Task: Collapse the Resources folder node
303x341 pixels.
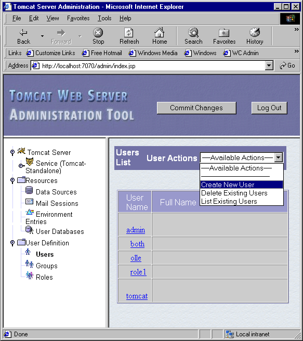Action: point(12,180)
